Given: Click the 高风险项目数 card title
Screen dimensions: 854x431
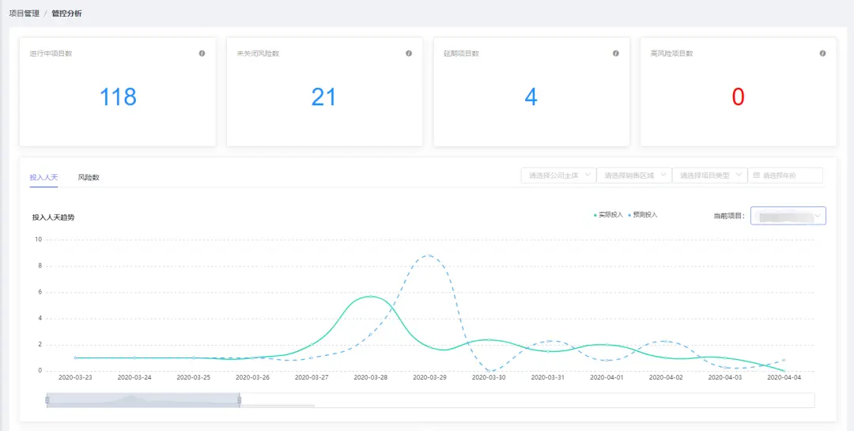Looking at the screenshot, I should (671, 54).
